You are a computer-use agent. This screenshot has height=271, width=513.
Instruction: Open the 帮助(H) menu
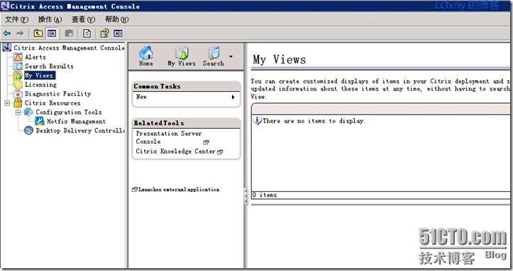point(117,20)
